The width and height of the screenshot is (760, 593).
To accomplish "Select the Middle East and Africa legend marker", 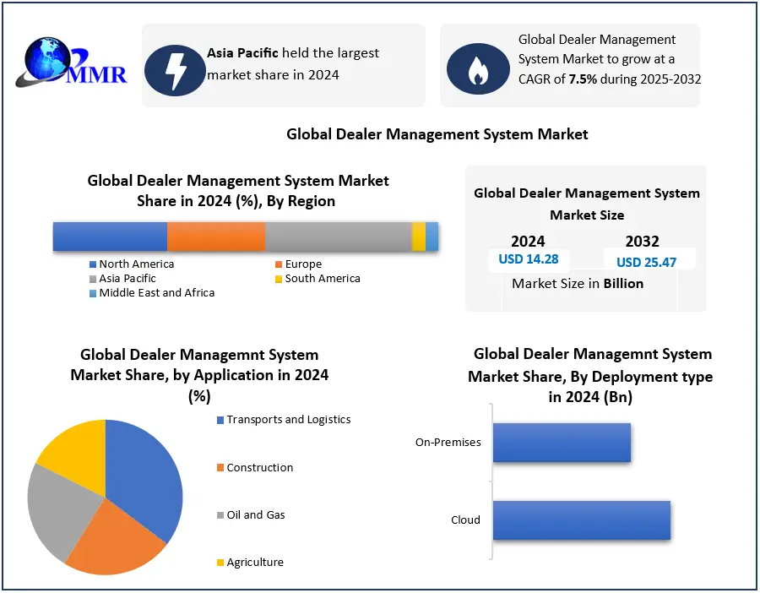I will (93, 293).
